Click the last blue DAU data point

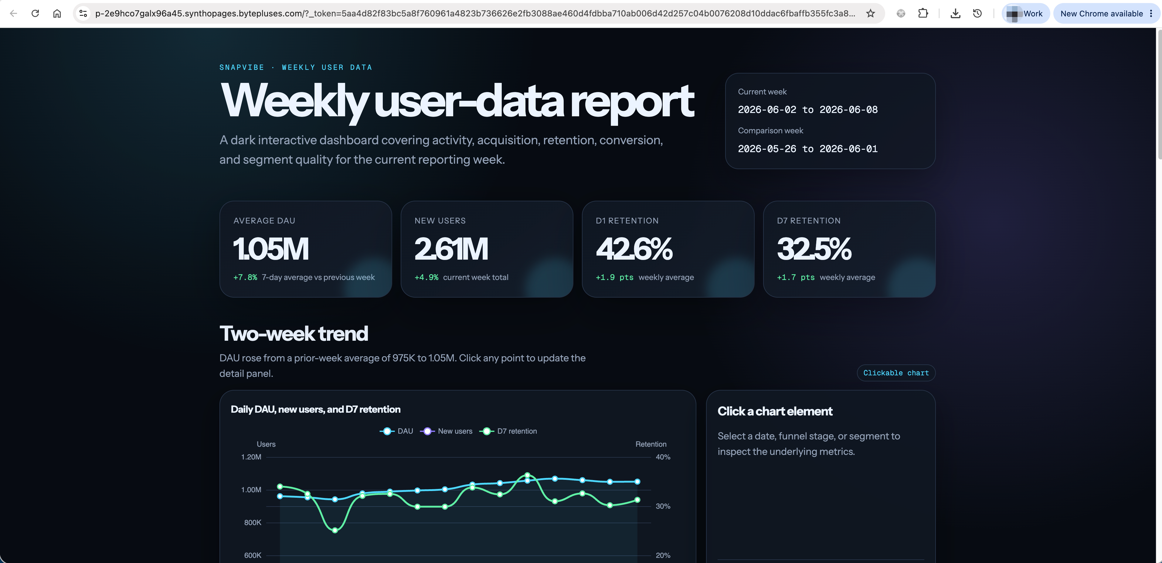637,481
